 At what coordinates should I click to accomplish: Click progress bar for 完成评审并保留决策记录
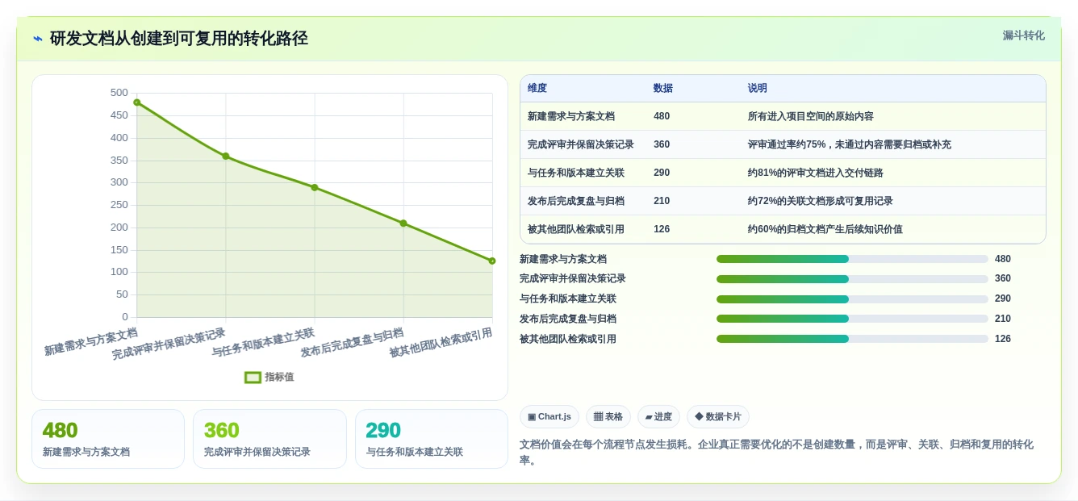tap(852, 279)
